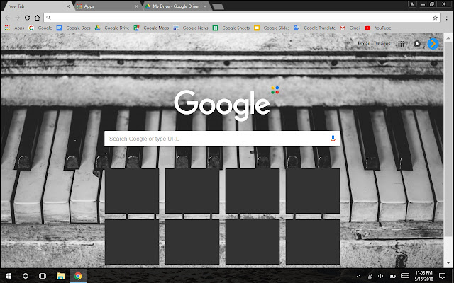
Task: Open the YouTube bookmark
Action: [378, 28]
